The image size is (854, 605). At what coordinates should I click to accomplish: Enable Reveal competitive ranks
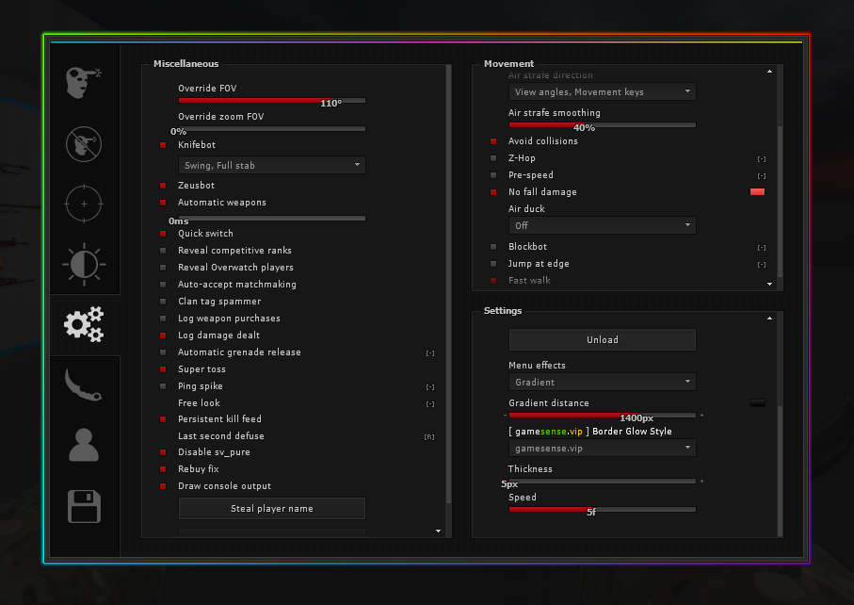(163, 250)
